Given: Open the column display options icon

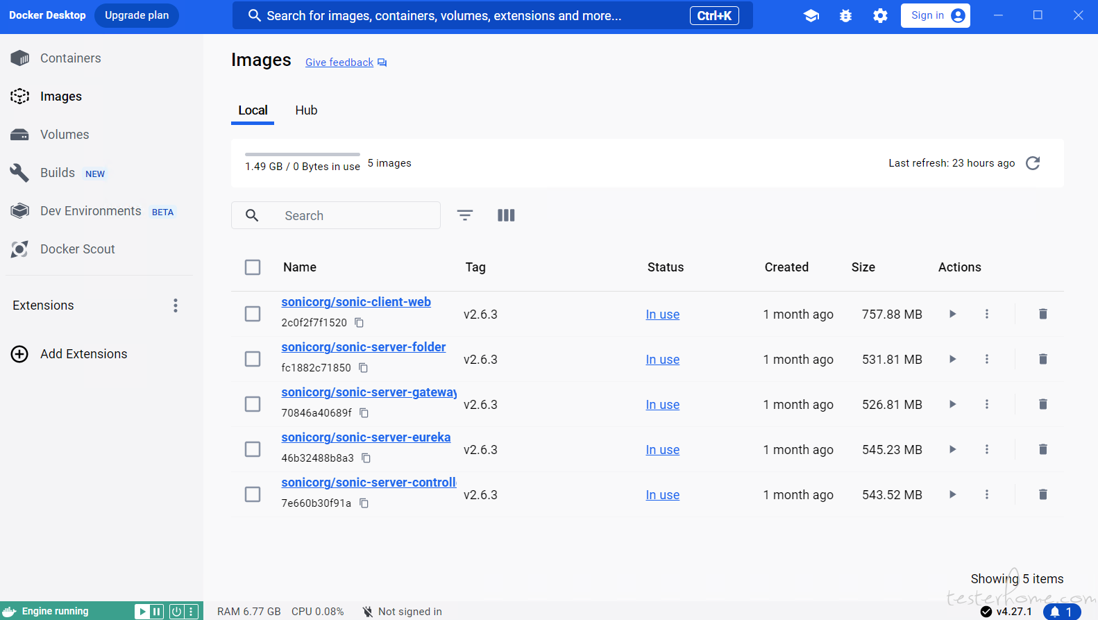Looking at the screenshot, I should 506,215.
